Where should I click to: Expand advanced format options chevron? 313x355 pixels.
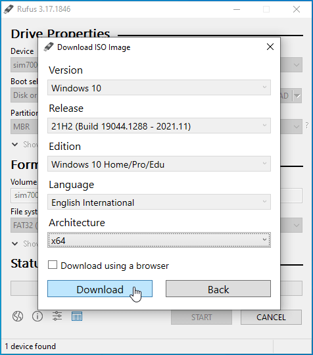pyautogui.click(x=15, y=244)
